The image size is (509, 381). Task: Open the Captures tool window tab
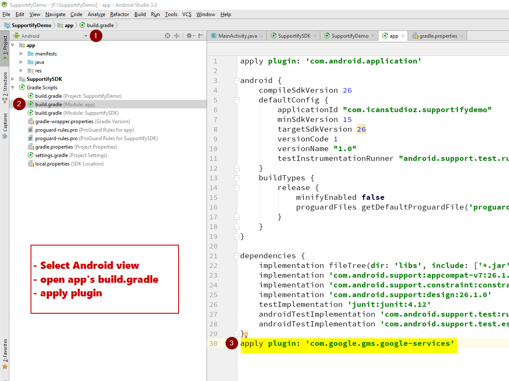[x=5, y=125]
